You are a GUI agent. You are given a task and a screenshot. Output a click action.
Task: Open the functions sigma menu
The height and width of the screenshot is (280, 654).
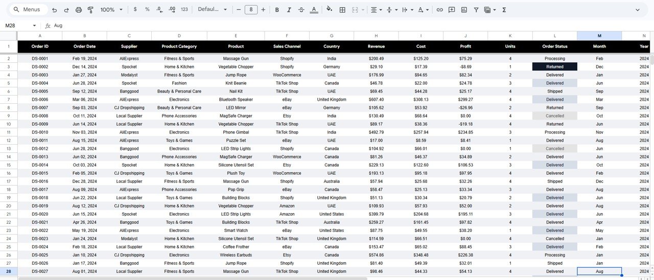click(504, 10)
